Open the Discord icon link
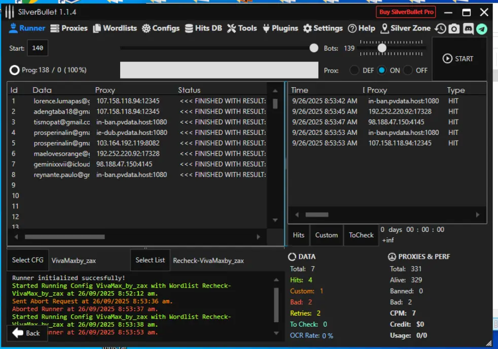 [468, 29]
